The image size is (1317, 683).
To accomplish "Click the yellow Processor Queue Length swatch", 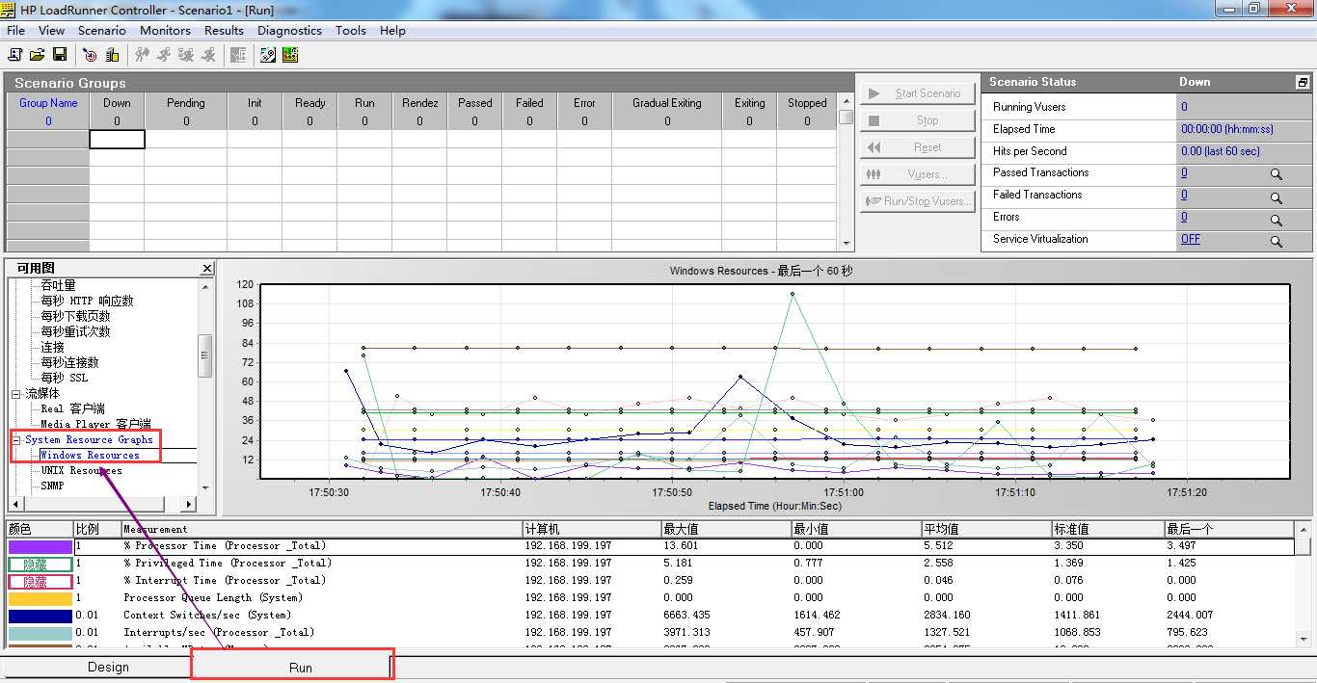I will coord(40,599).
